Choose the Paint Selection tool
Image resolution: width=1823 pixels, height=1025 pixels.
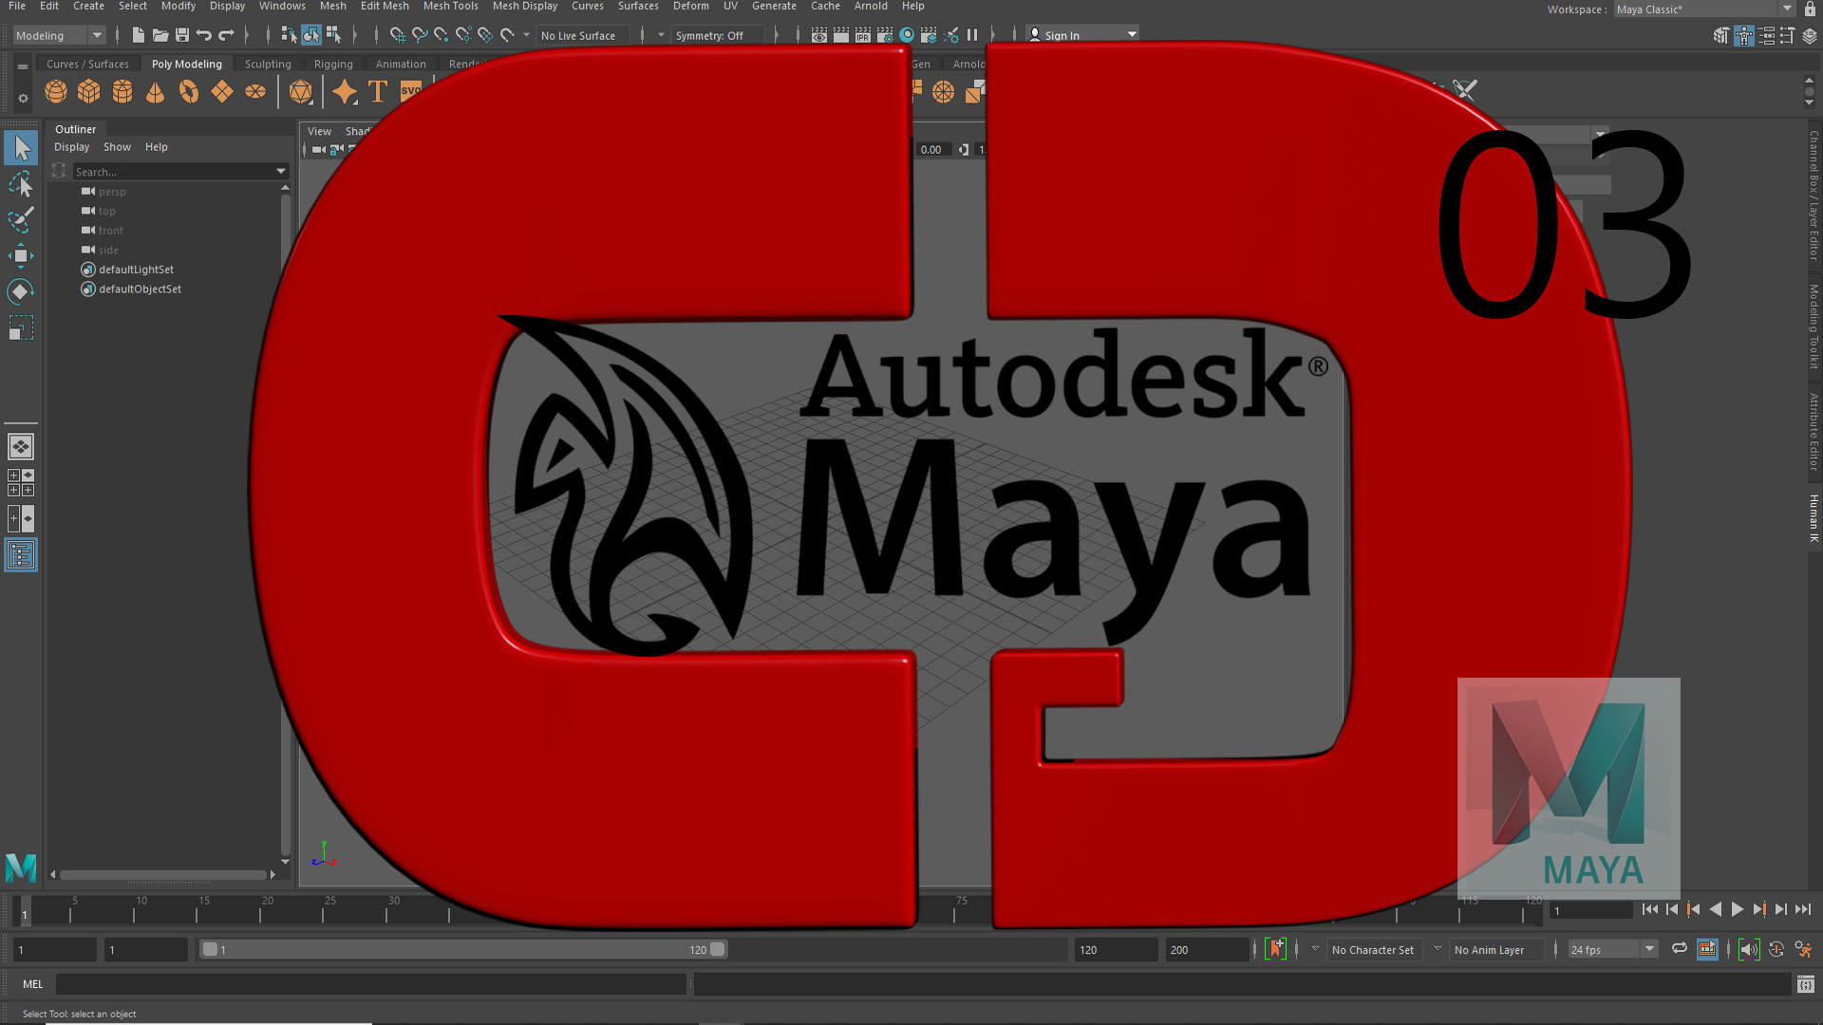tap(21, 219)
